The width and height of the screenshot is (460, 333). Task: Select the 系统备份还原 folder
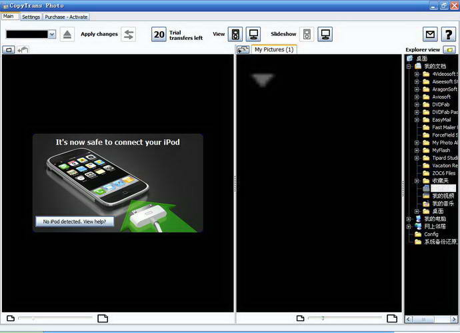tap(441, 242)
